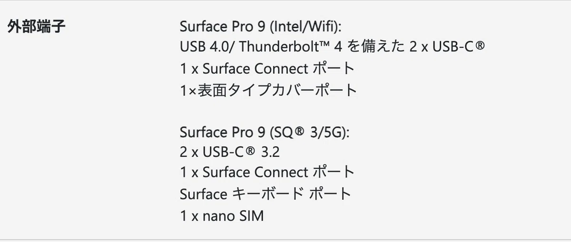Image resolution: width=571 pixels, height=242 pixels.
Task: Click the USB 4.0/ Thunderbolt 4 line
Action: click(x=333, y=47)
